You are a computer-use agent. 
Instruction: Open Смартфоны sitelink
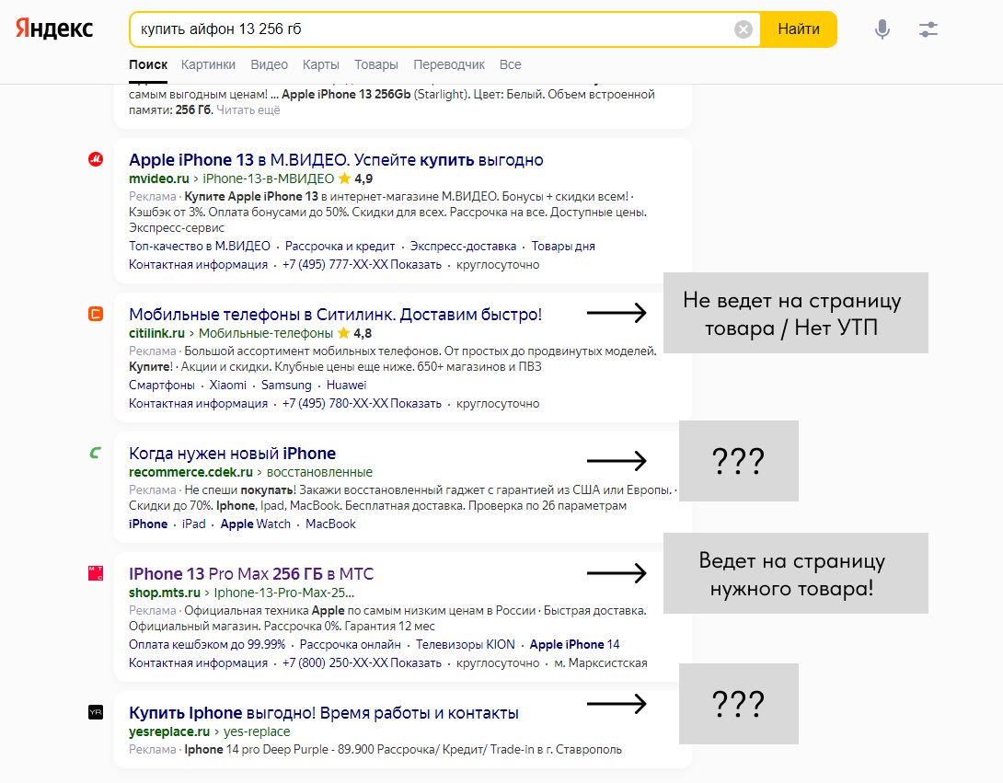coord(162,386)
